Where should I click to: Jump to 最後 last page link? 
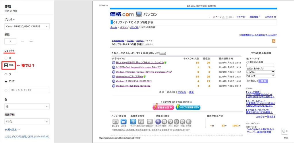pyautogui.click(x=191, y=92)
